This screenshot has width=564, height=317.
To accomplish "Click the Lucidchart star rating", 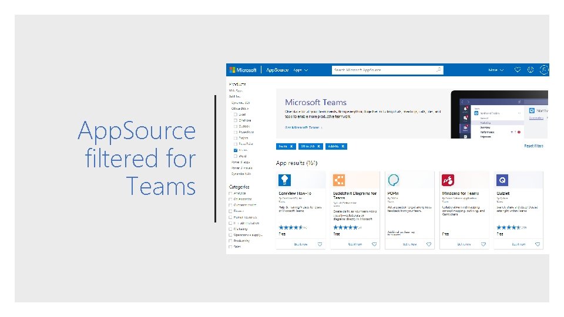I will pos(345,227).
